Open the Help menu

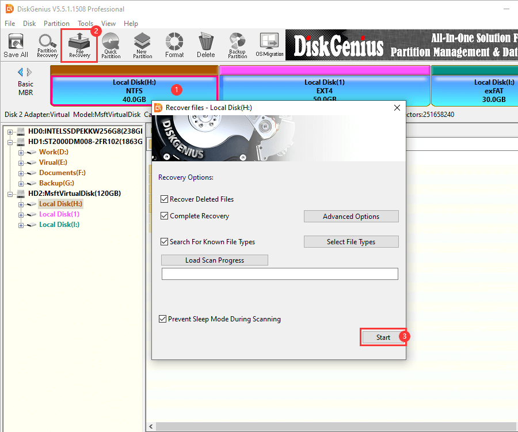point(131,24)
